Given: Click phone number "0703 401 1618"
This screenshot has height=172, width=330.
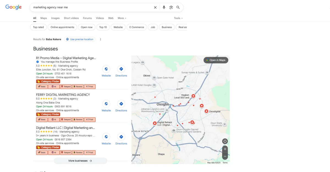Looking at the screenshot, I should point(63,74).
